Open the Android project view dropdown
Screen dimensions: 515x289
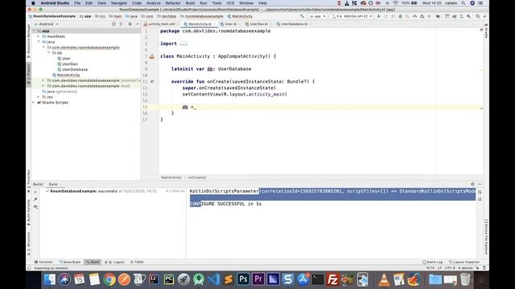point(47,24)
